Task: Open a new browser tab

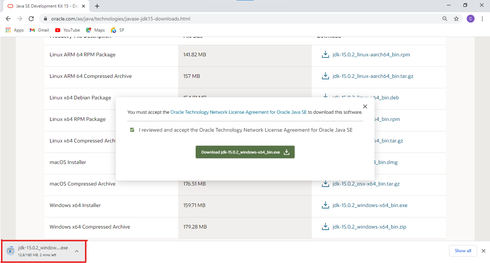Action: tap(97, 6)
